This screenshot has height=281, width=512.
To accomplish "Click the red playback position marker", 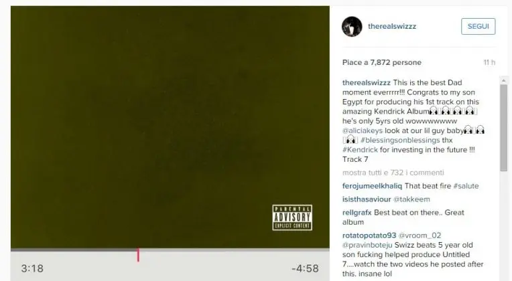I will point(138,255).
